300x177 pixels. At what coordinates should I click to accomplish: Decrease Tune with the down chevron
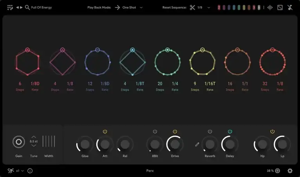(x=34, y=145)
